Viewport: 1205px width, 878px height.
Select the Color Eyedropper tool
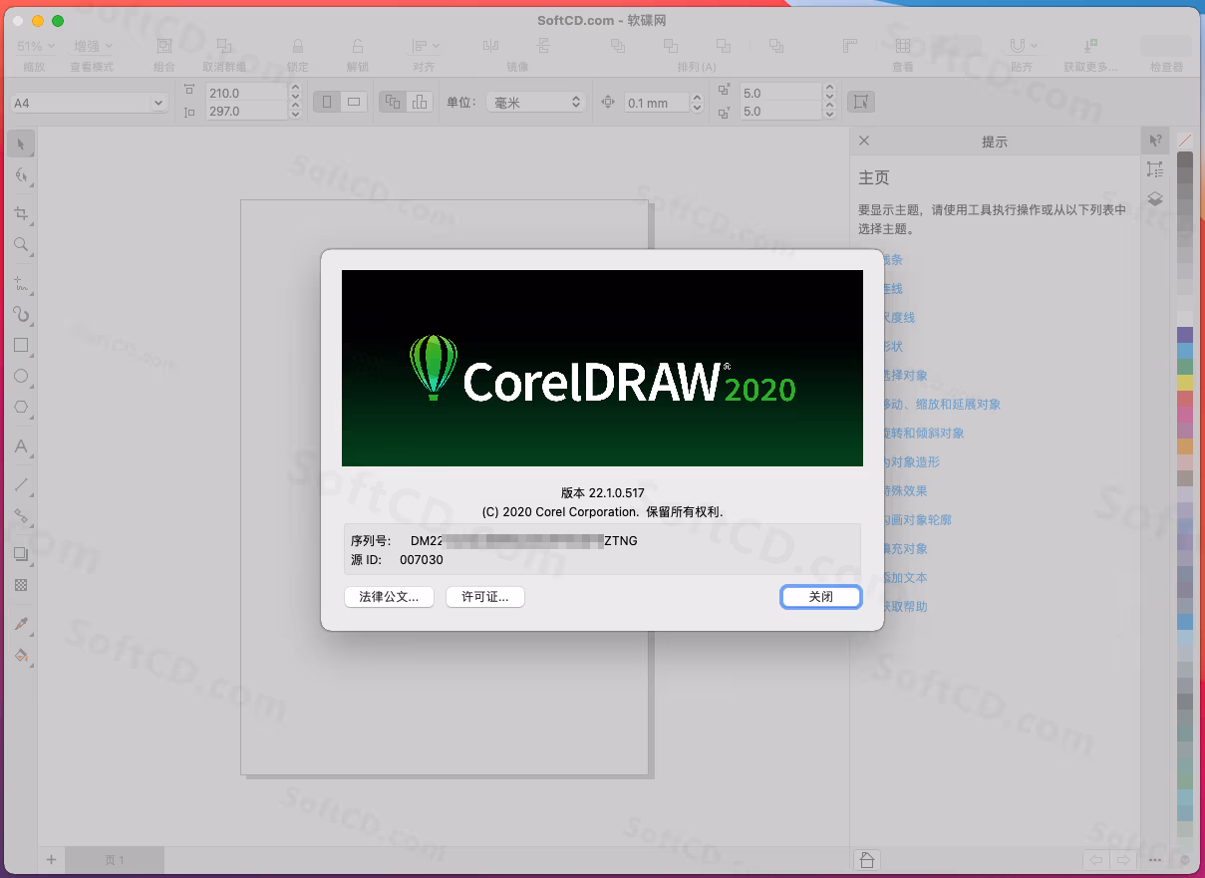[21, 624]
